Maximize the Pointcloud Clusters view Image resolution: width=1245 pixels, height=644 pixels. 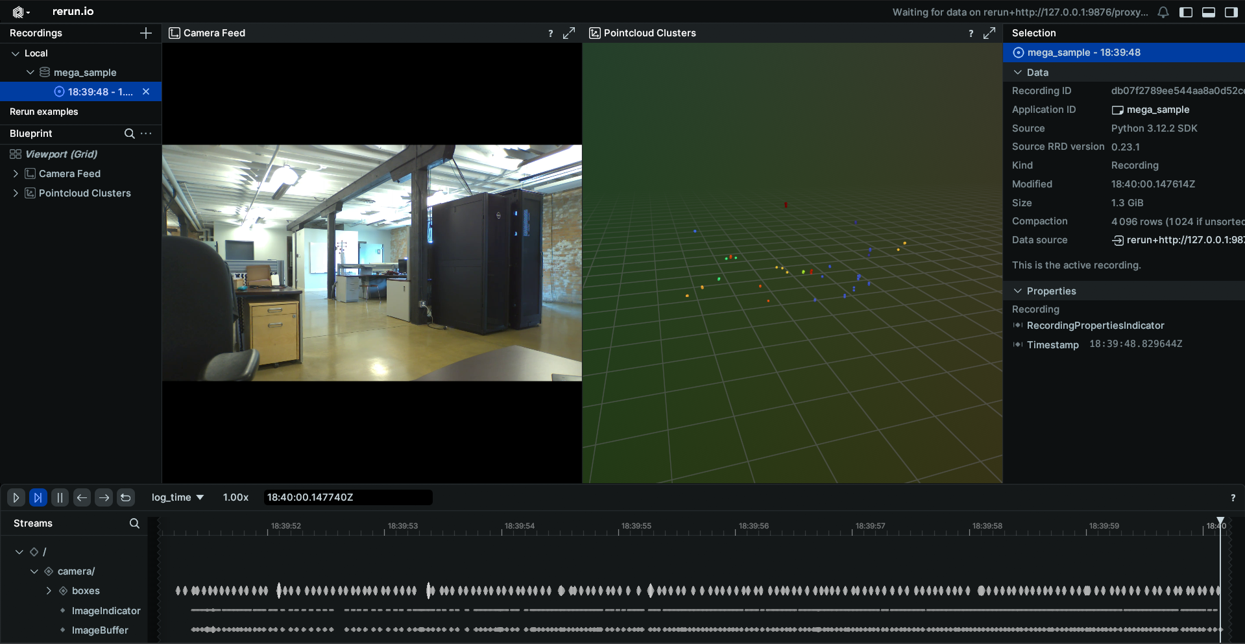(990, 32)
